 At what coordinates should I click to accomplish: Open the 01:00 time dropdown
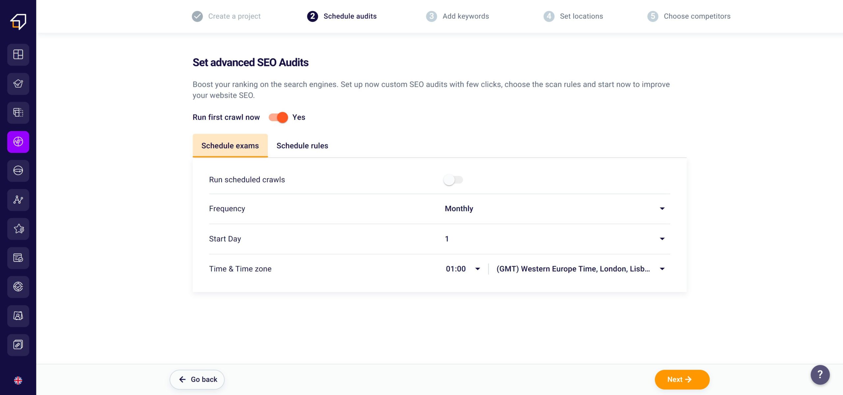click(463, 269)
